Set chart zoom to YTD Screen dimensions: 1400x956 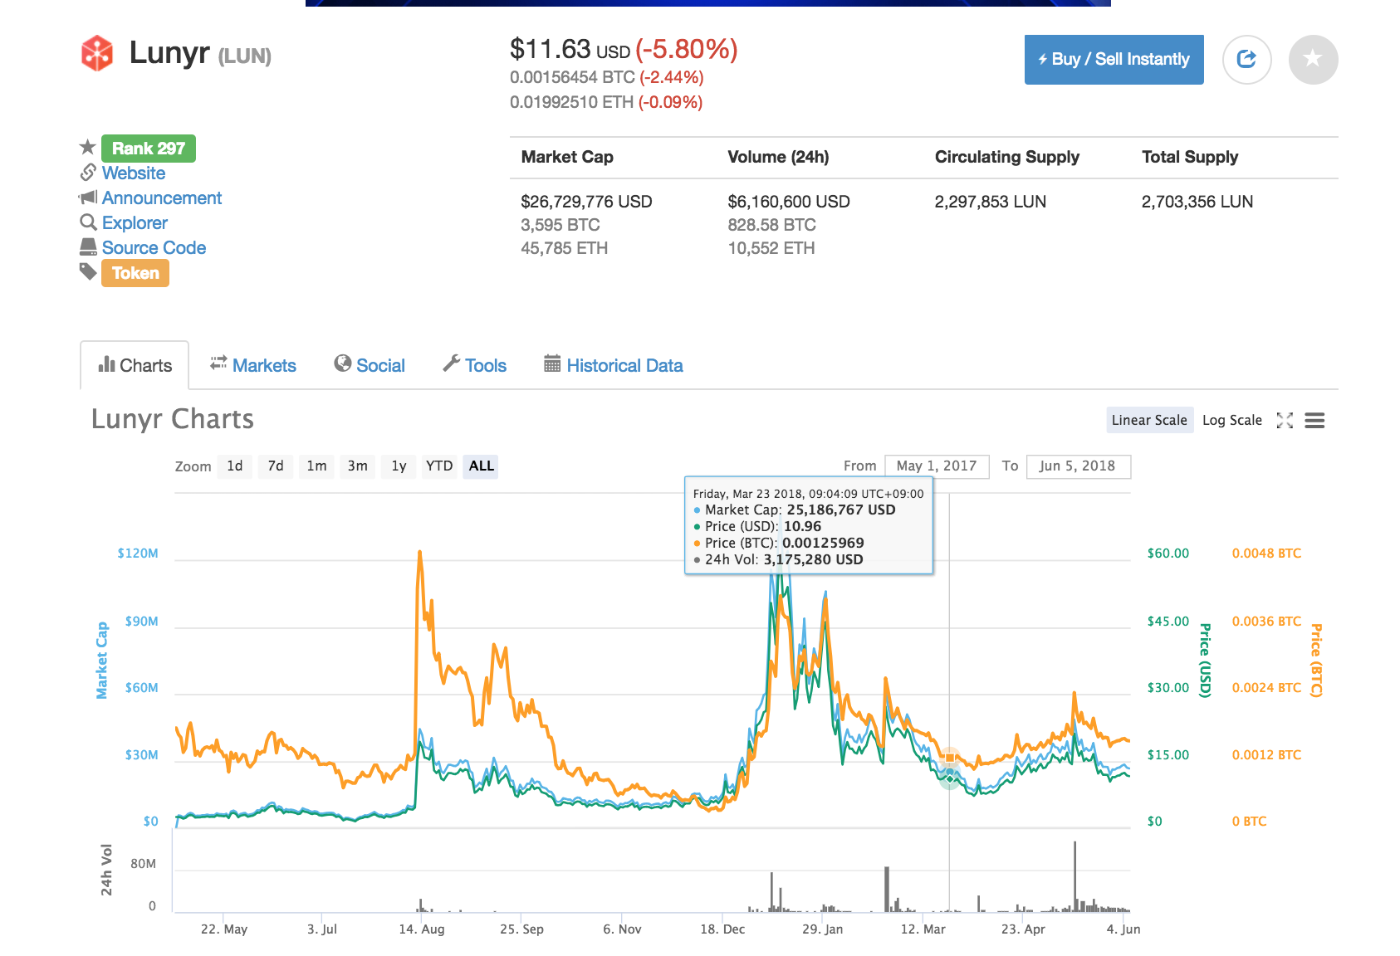click(439, 466)
